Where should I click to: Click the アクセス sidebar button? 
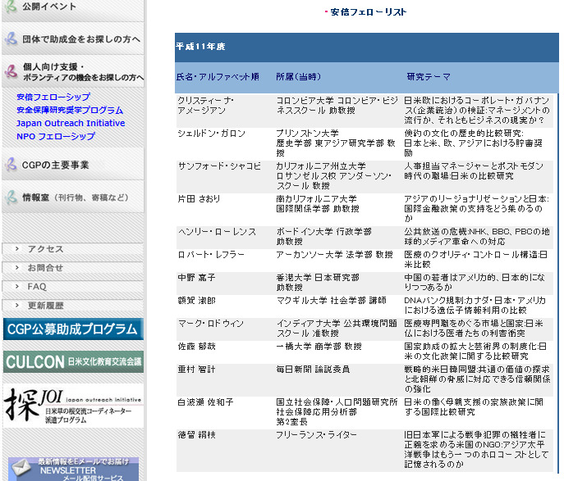(73, 249)
